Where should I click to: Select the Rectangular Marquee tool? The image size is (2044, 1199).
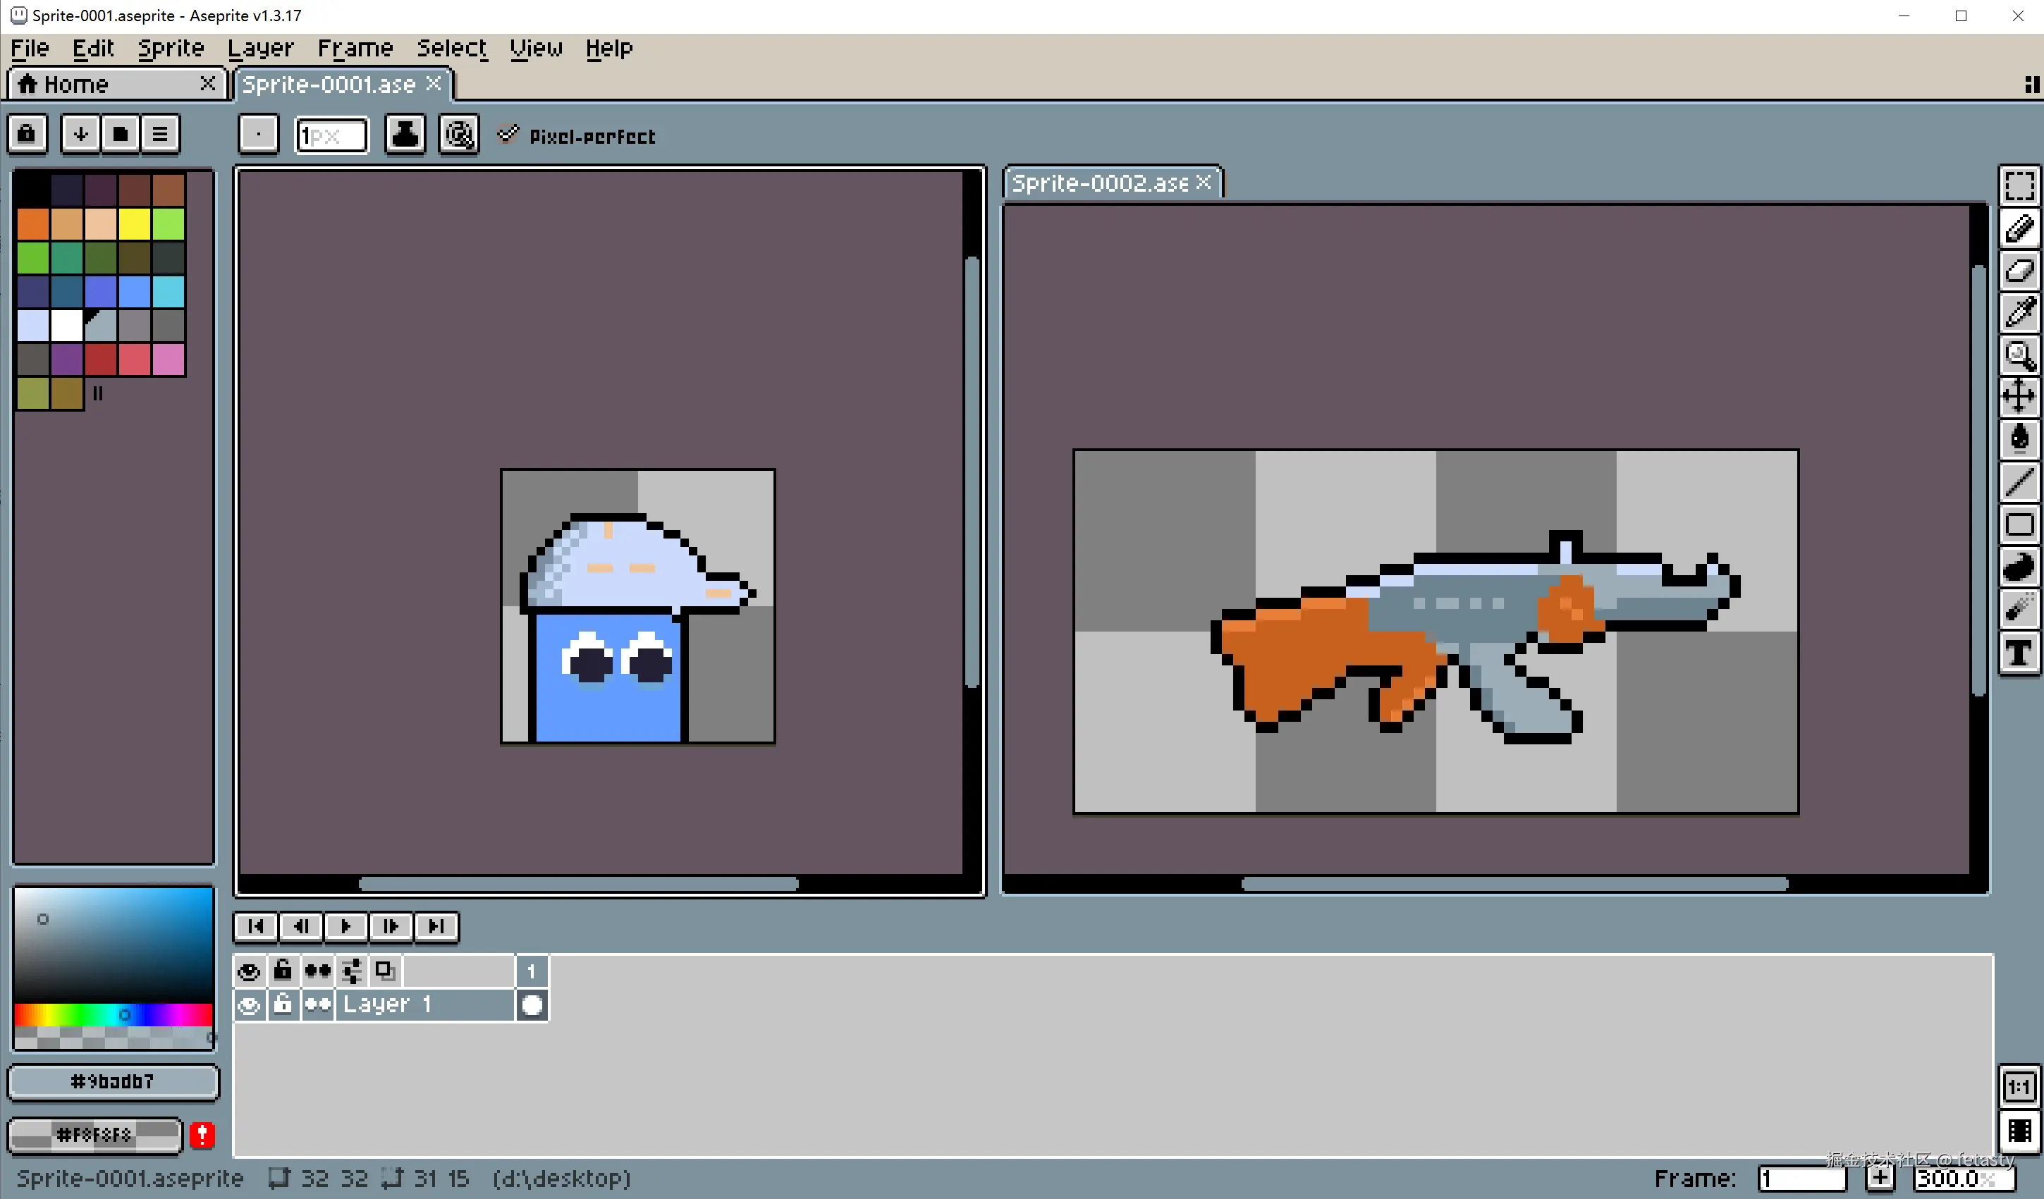point(2019,187)
